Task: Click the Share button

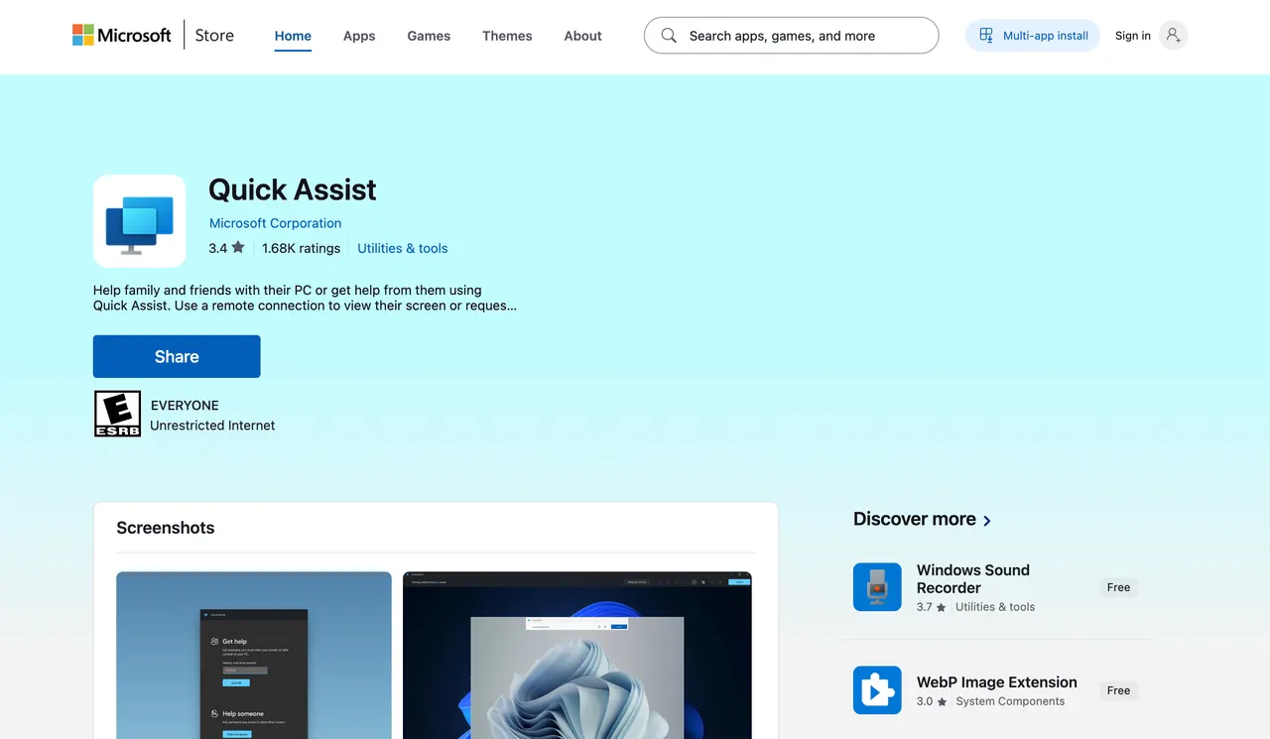Action: 177,356
